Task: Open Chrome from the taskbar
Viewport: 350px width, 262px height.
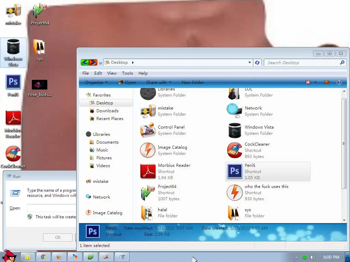Action: 43,257
